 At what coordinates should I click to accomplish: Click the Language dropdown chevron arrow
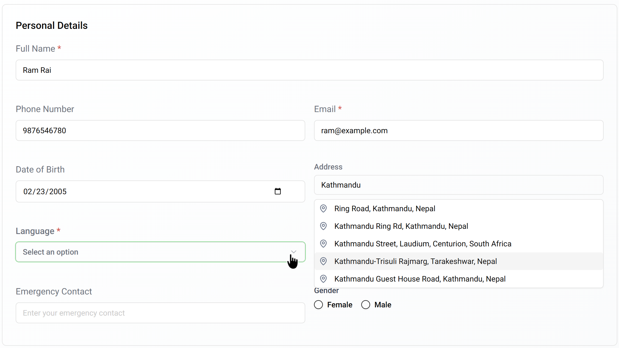[x=293, y=252]
